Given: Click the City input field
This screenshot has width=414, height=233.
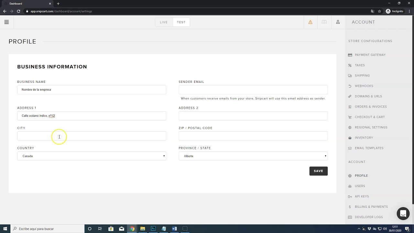Looking at the screenshot, I should pos(92,136).
